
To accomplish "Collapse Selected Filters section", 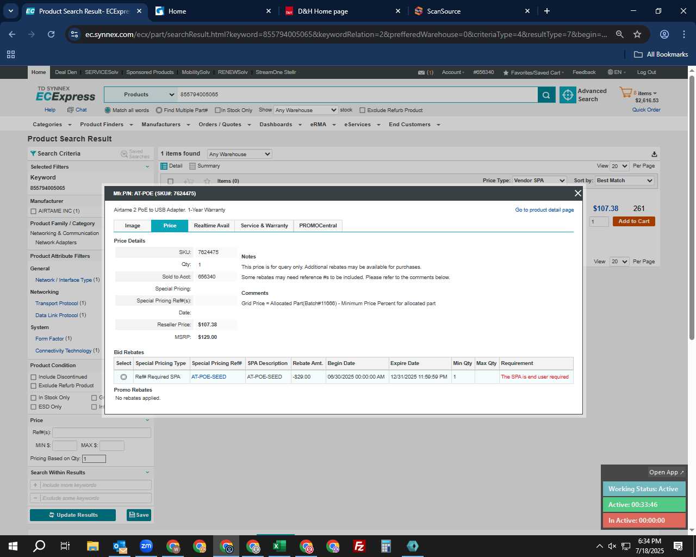I will [x=147, y=167].
